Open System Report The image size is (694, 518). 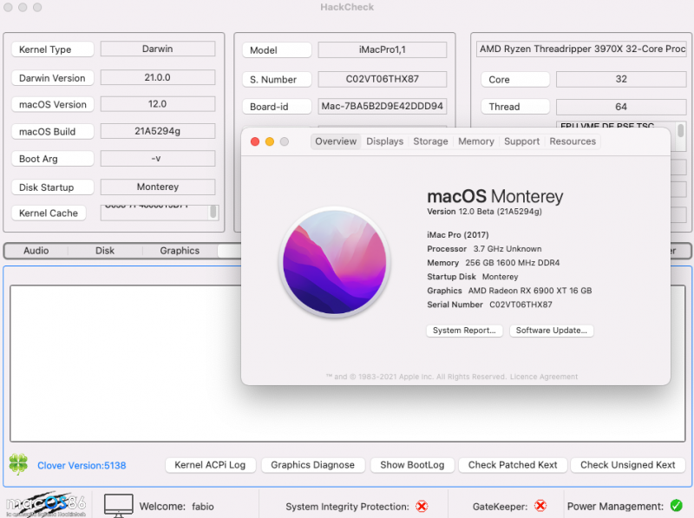click(x=464, y=331)
